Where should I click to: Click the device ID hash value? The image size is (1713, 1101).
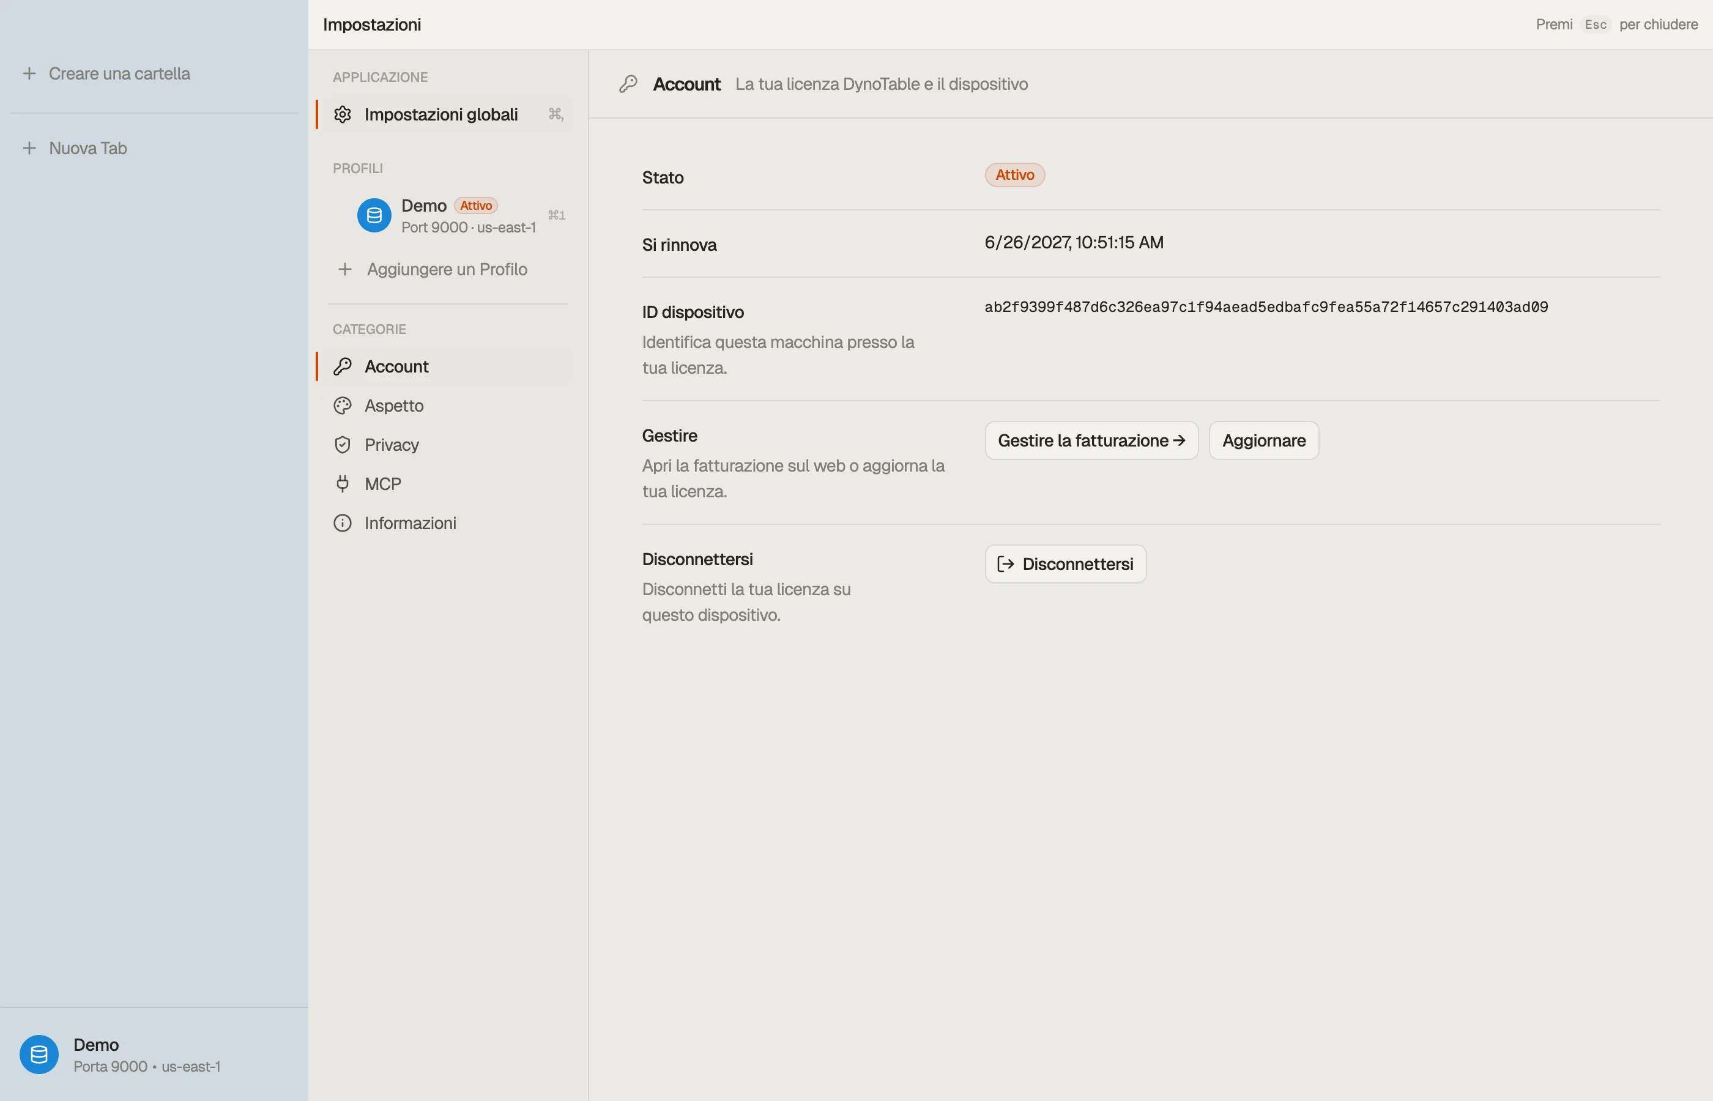click(x=1266, y=308)
